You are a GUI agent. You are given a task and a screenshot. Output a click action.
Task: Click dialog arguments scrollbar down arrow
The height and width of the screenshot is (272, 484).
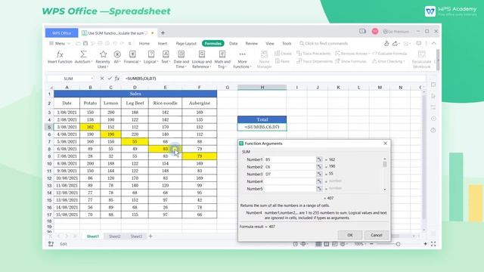pyautogui.click(x=385, y=190)
